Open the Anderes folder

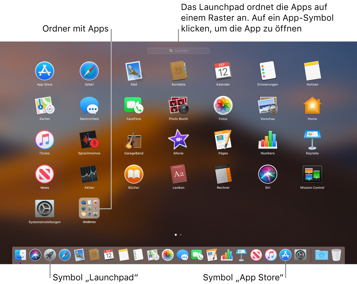89,208
